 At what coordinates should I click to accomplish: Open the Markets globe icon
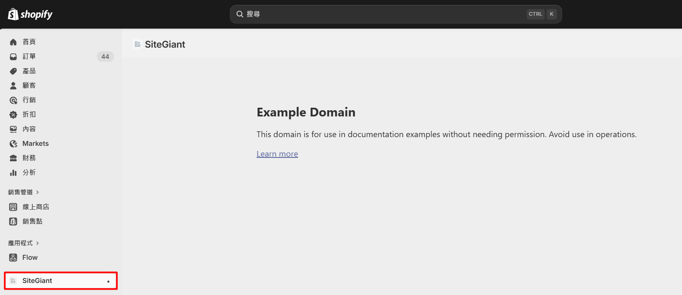point(13,144)
